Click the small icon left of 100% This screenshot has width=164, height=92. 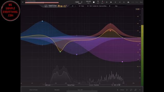point(112,85)
